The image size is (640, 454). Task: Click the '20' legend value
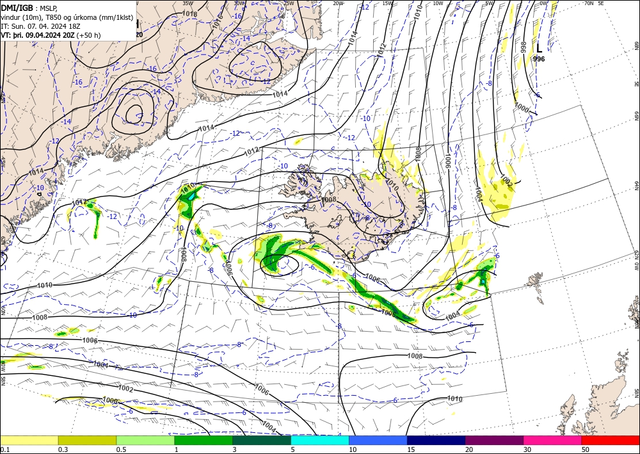click(469, 450)
